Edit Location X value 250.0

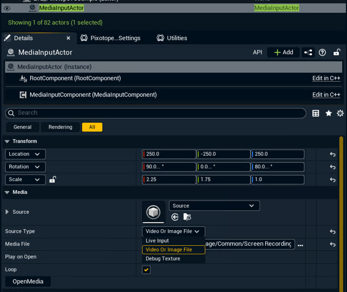pos(169,154)
